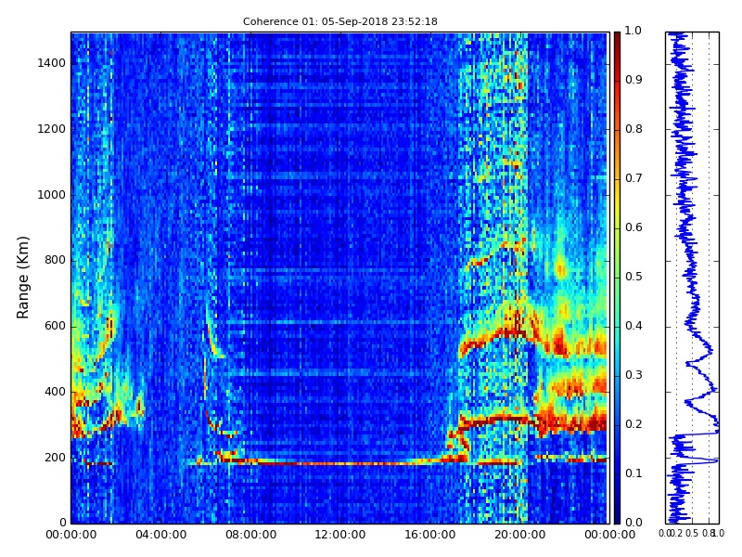Click the 0.7 colorbar tick label
Image resolution: width=742 pixels, height=557 pixels.
pos(633,178)
